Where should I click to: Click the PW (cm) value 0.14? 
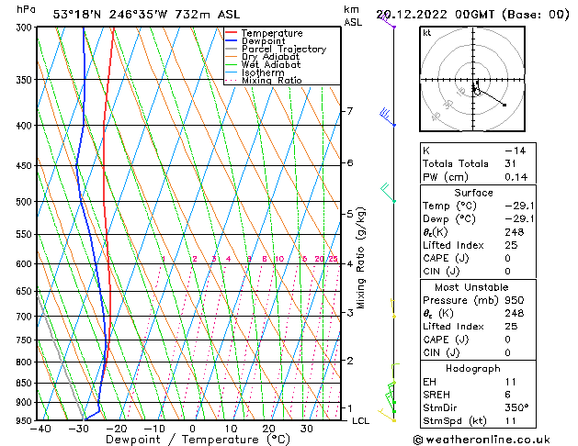point(516,177)
